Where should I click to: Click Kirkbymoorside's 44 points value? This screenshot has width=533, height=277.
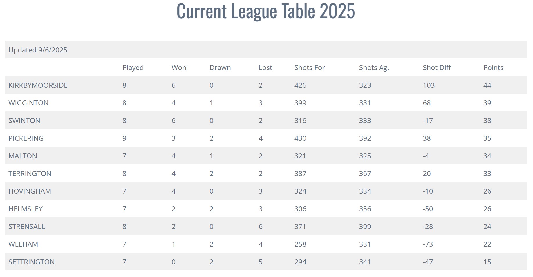point(487,85)
